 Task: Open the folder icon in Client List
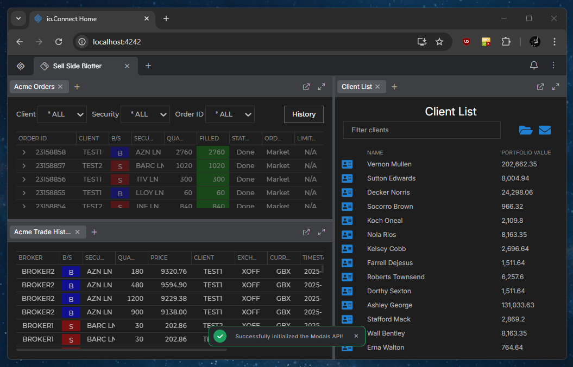tap(526, 130)
